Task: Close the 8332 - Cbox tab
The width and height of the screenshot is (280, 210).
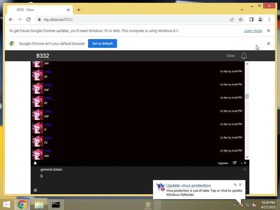Action: tap(68, 10)
